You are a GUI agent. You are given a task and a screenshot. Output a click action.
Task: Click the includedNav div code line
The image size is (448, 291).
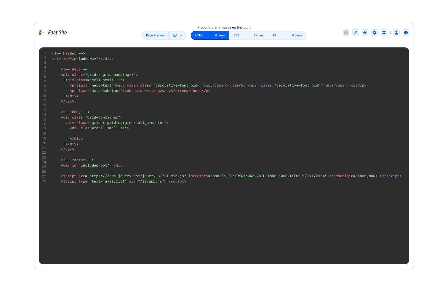[x=83, y=59]
